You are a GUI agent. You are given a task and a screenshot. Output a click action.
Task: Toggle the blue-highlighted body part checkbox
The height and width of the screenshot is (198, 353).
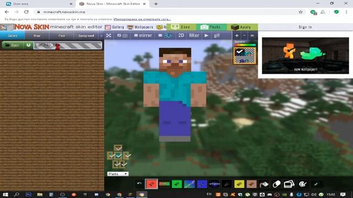click(119, 155)
